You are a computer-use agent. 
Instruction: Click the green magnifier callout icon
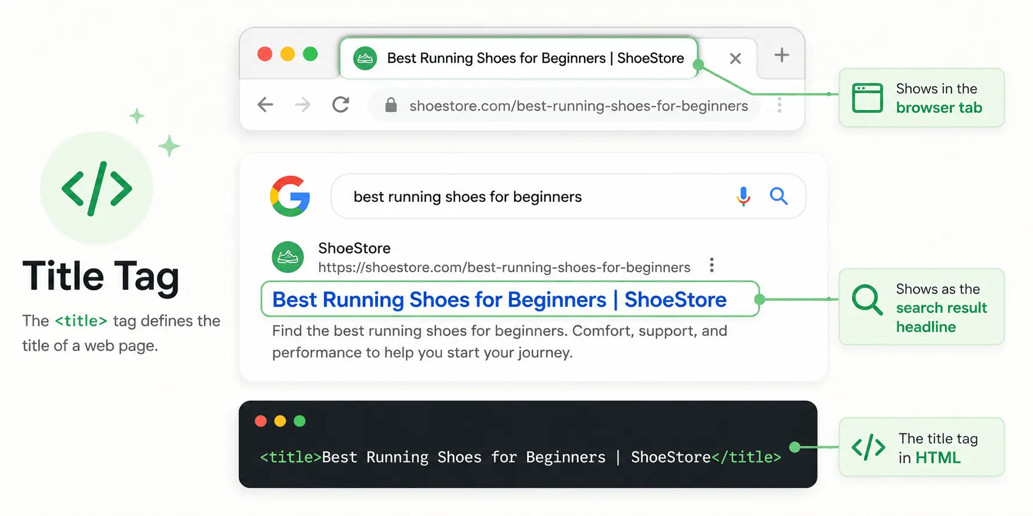click(868, 300)
